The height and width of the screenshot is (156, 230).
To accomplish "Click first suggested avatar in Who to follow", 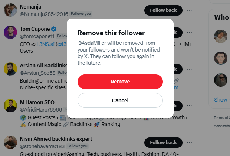I will click(x=220, y=36).
